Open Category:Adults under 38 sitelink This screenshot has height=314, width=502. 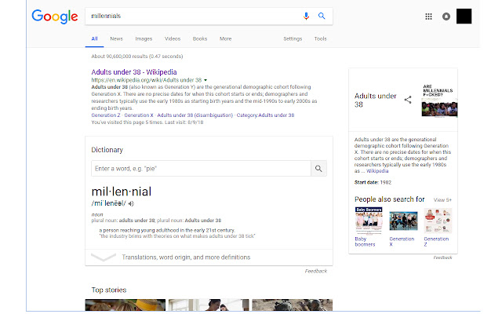pyautogui.click(x=265, y=115)
